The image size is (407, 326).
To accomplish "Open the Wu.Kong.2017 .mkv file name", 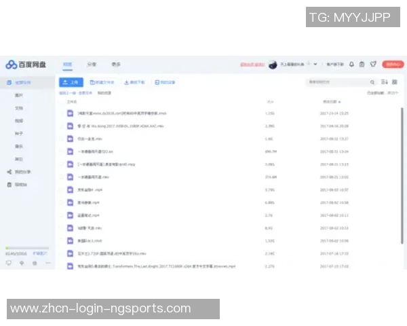I will click(121, 126).
